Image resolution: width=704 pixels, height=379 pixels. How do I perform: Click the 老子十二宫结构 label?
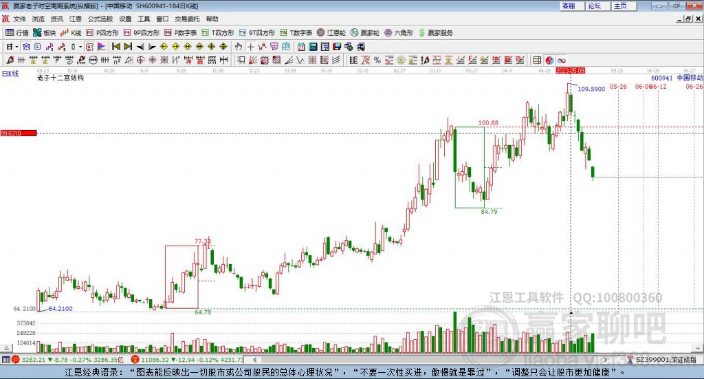60,78
